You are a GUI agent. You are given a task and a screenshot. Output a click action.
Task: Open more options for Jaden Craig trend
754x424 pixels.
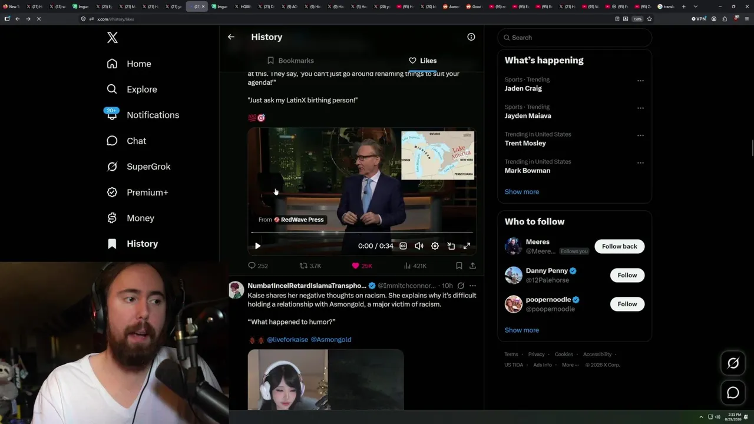point(640,81)
